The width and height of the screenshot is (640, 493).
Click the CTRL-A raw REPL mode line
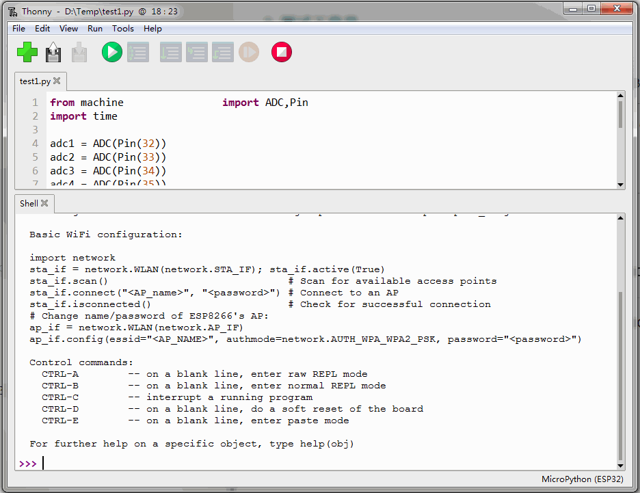pos(204,374)
